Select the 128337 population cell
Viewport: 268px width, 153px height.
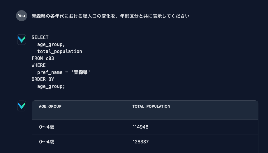(x=140, y=142)
